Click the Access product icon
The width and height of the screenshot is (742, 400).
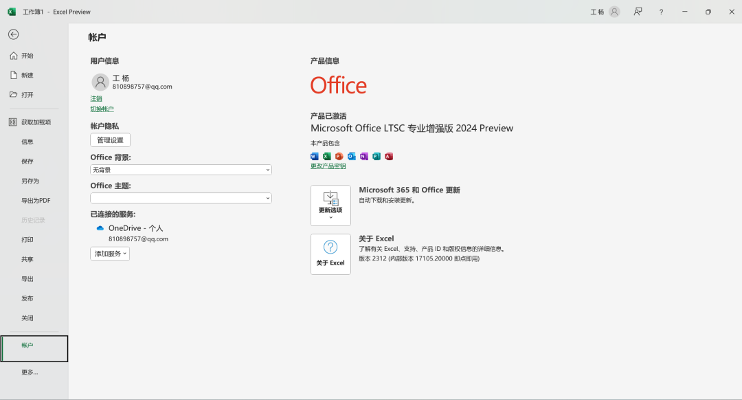click(x=389, y=156)
